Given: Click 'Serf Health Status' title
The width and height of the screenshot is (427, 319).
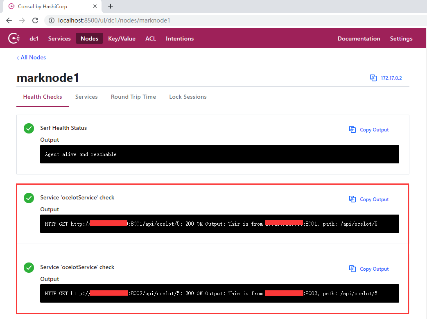Looking at the screenshot, I should (x=63, y=128).
